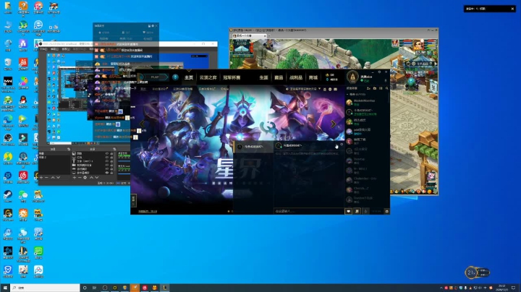Expand the music selection dropdown above banner
Viewport: 521px width, 292px height.
319,89
